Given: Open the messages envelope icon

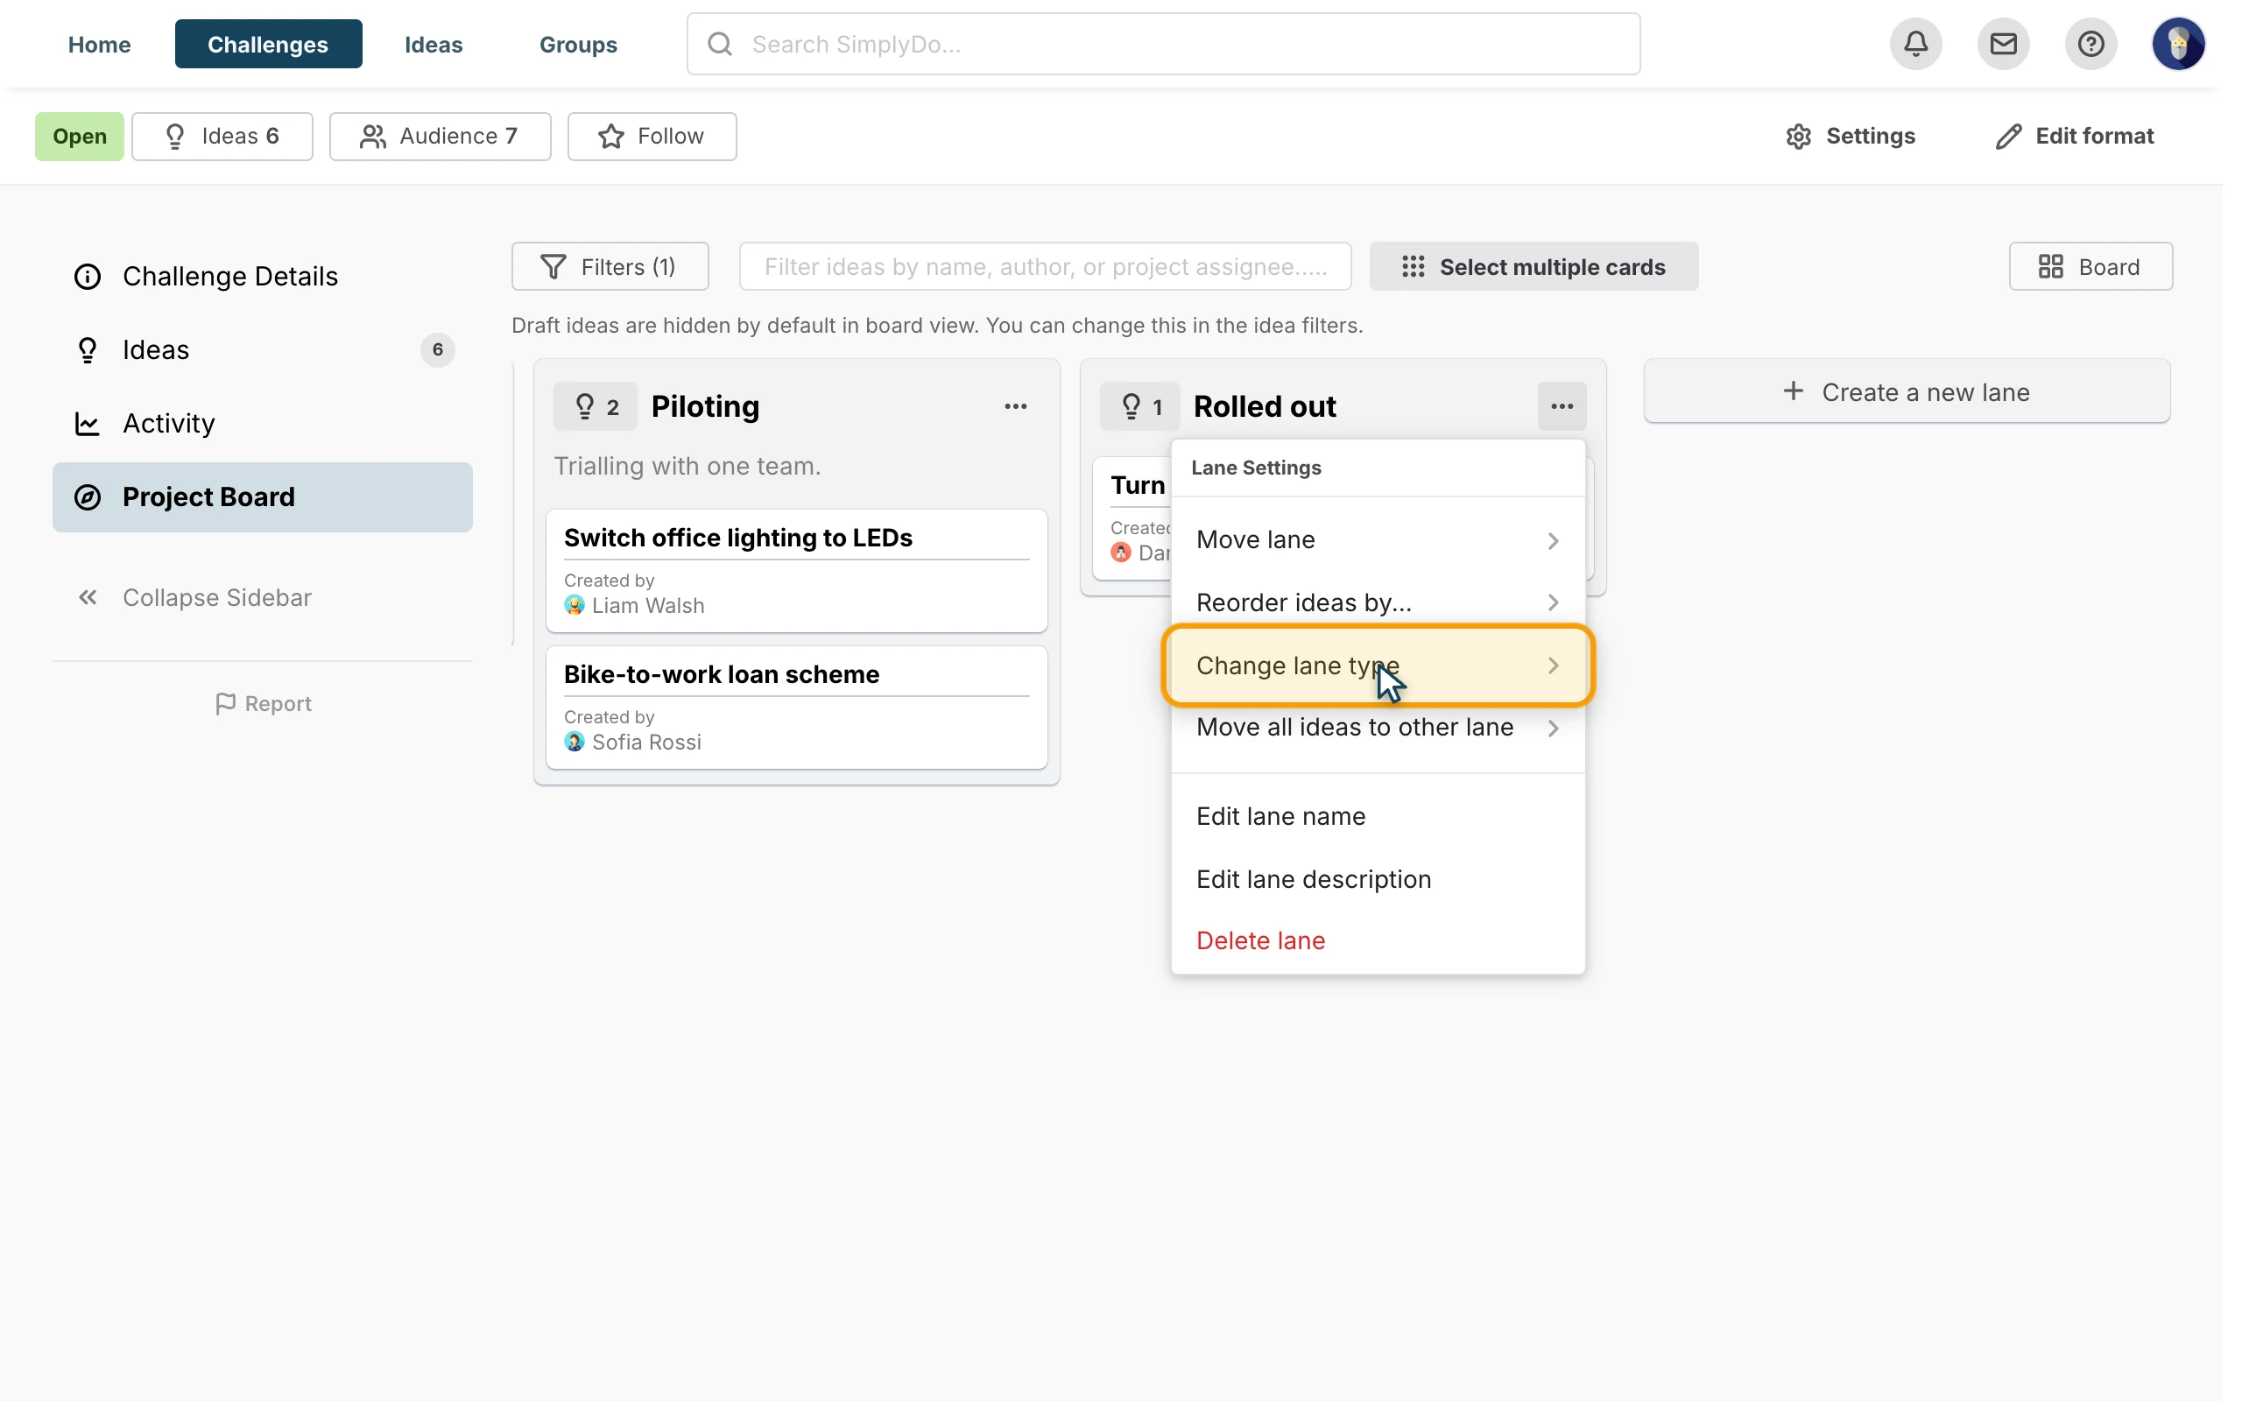Looking at the screenshot, I should (2003, 44).
